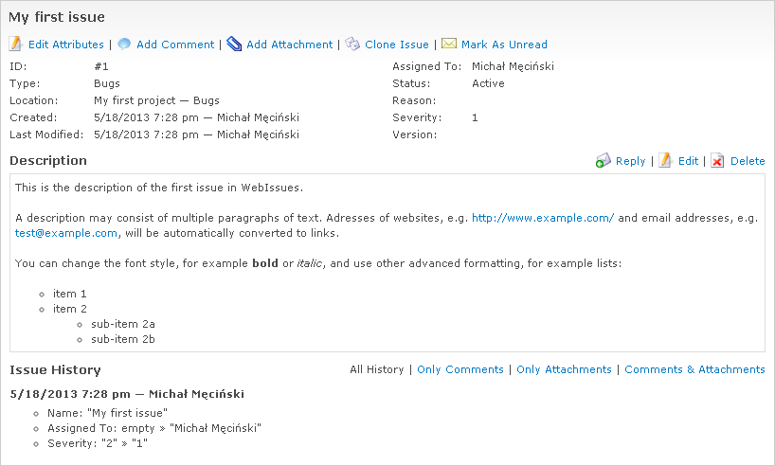
Task: Reply to the issue description
Action: [630, 161]
